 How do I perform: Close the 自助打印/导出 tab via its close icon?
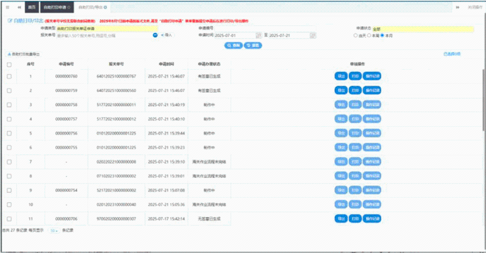click(x=106, y=7)
